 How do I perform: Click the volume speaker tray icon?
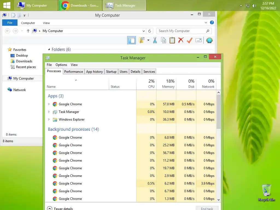254,6
